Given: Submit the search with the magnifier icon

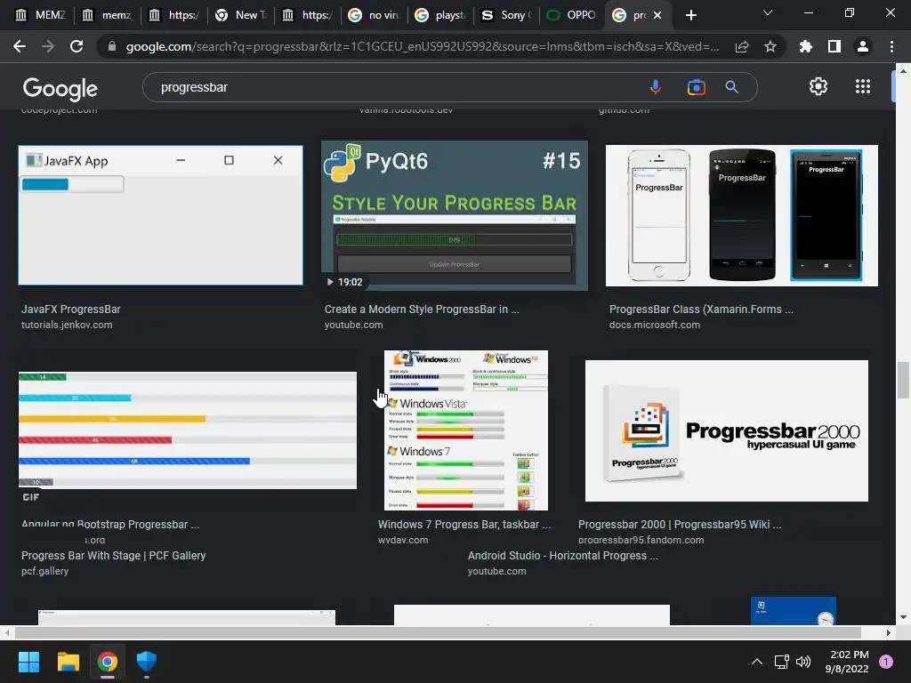Looking at the screenshot, I should (731, 87).
